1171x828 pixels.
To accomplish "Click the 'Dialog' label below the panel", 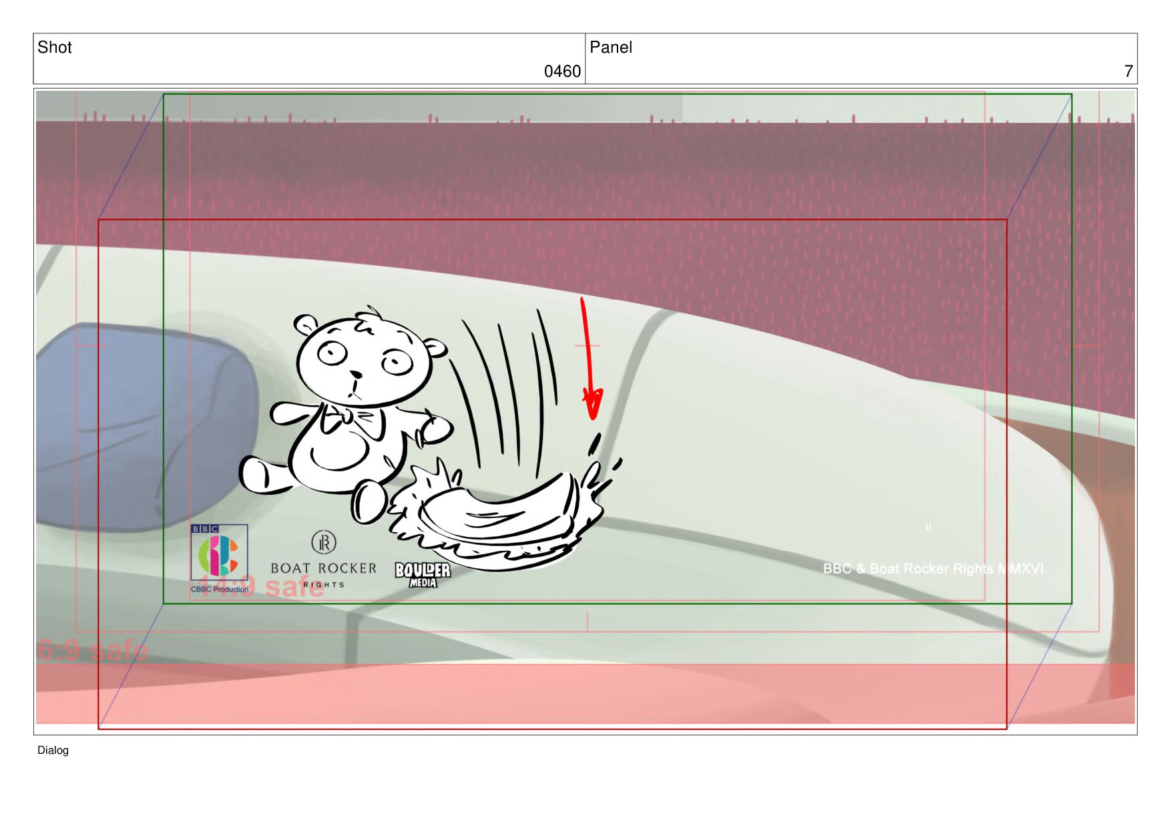I will (x=53, y=751).
